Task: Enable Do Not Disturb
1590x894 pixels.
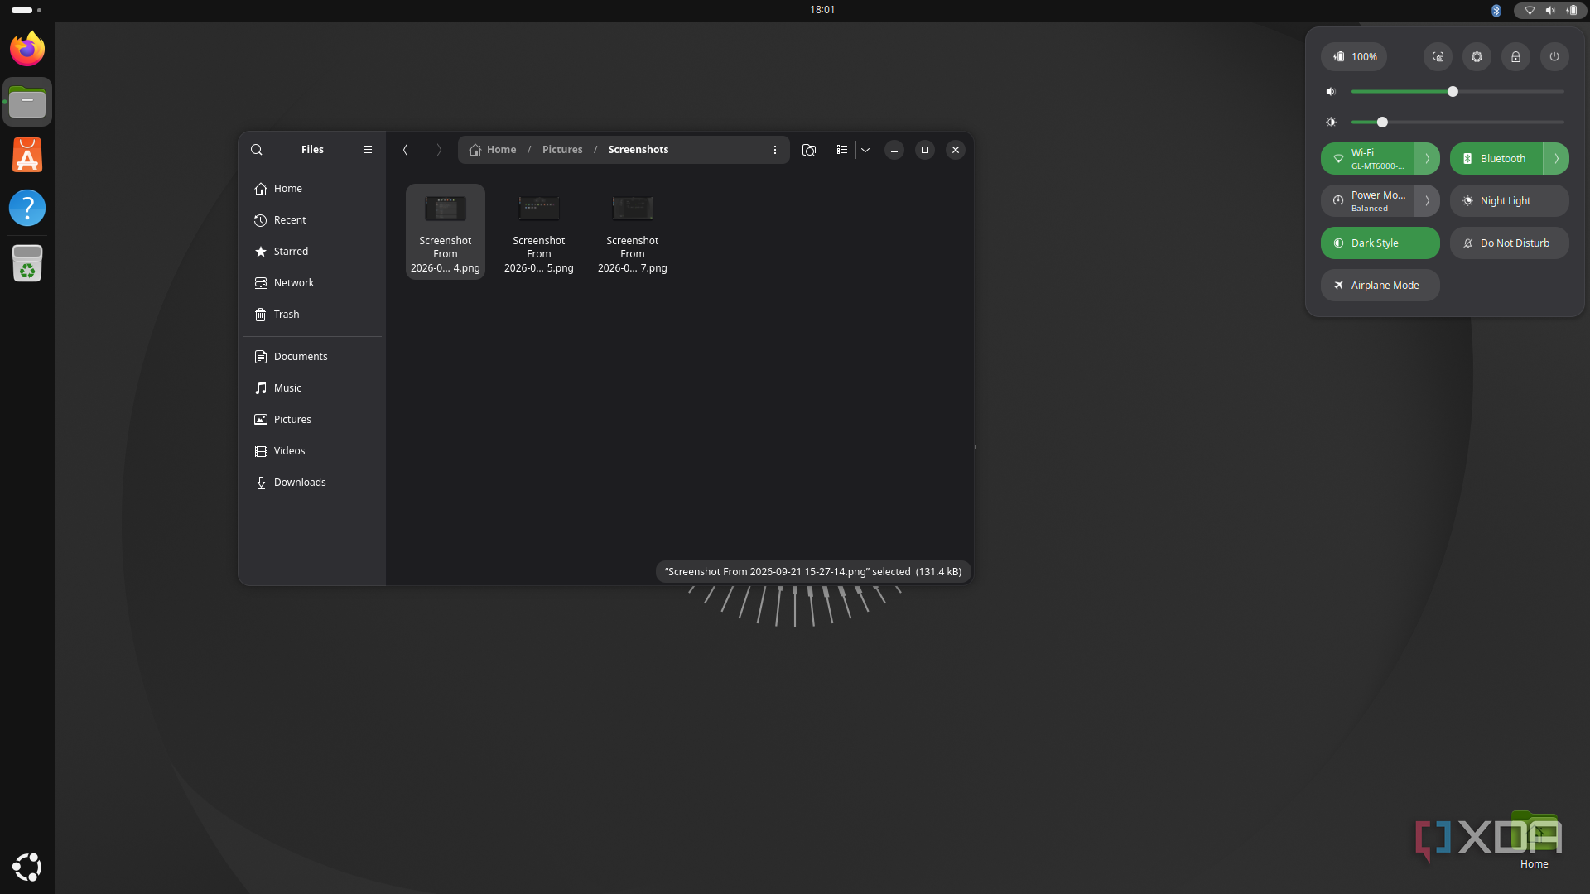Action: [1510, 243]
